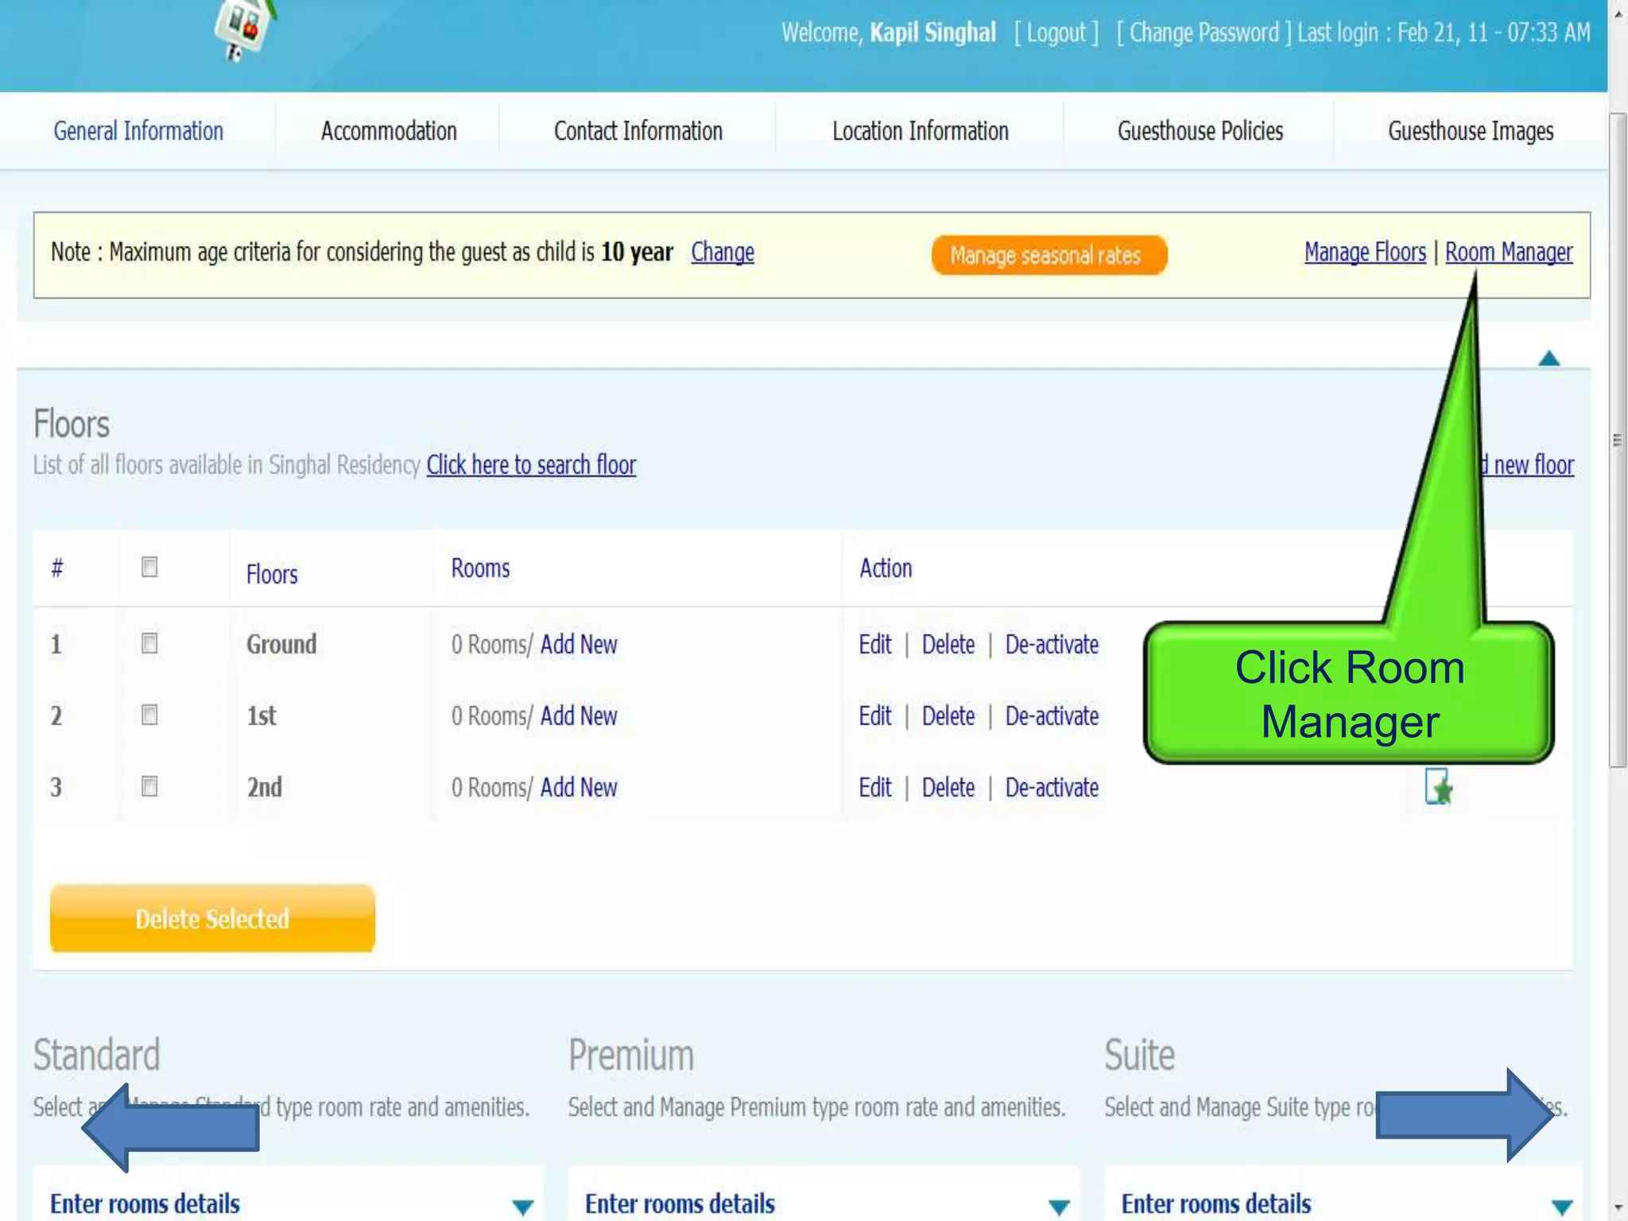Image resolution: width=1628 pixels, height=1221 pixels.
Task: Open the Guesthouse Policies tab
Action: (x=1200, y=131)
